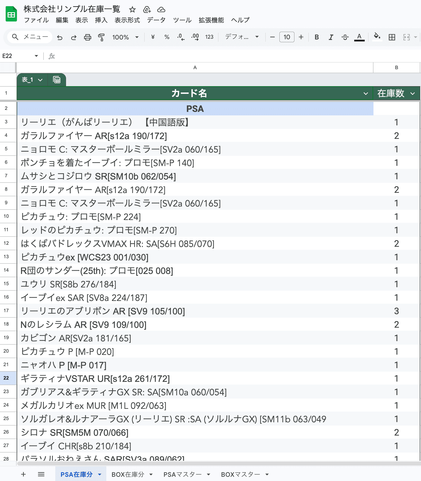
Task: Open the 挿入 menu
Action: [101, 20]
